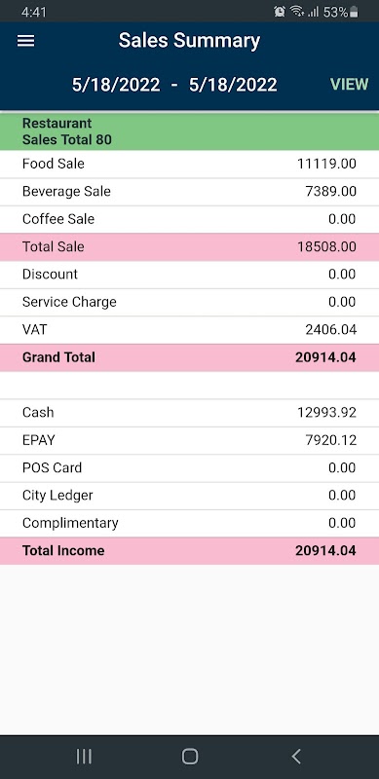Tap the alarm icon in status bar

[x=280, y=12]
